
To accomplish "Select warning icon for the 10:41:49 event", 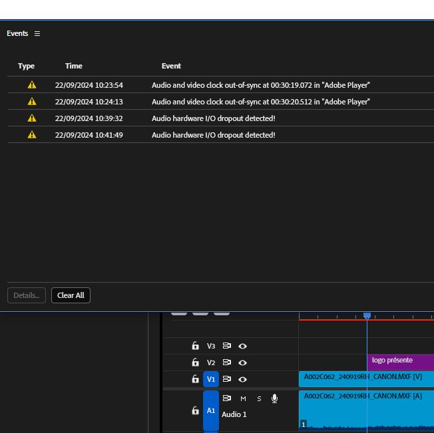I will pos(32,134).
